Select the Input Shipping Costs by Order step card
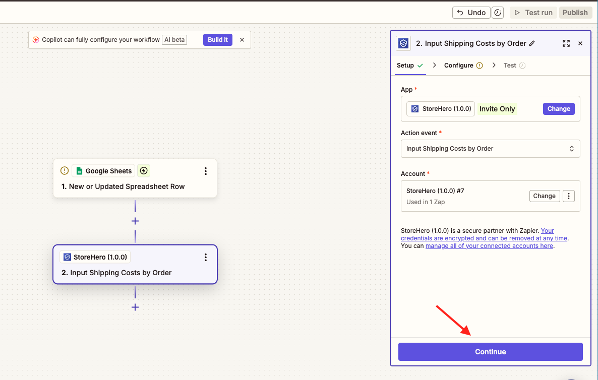Image resolution: width=598 pixels, height=380 pixels. click(135, 265)
